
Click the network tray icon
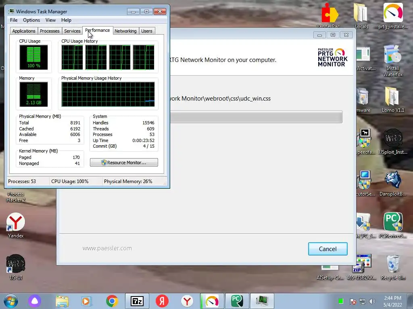point(363,301)
